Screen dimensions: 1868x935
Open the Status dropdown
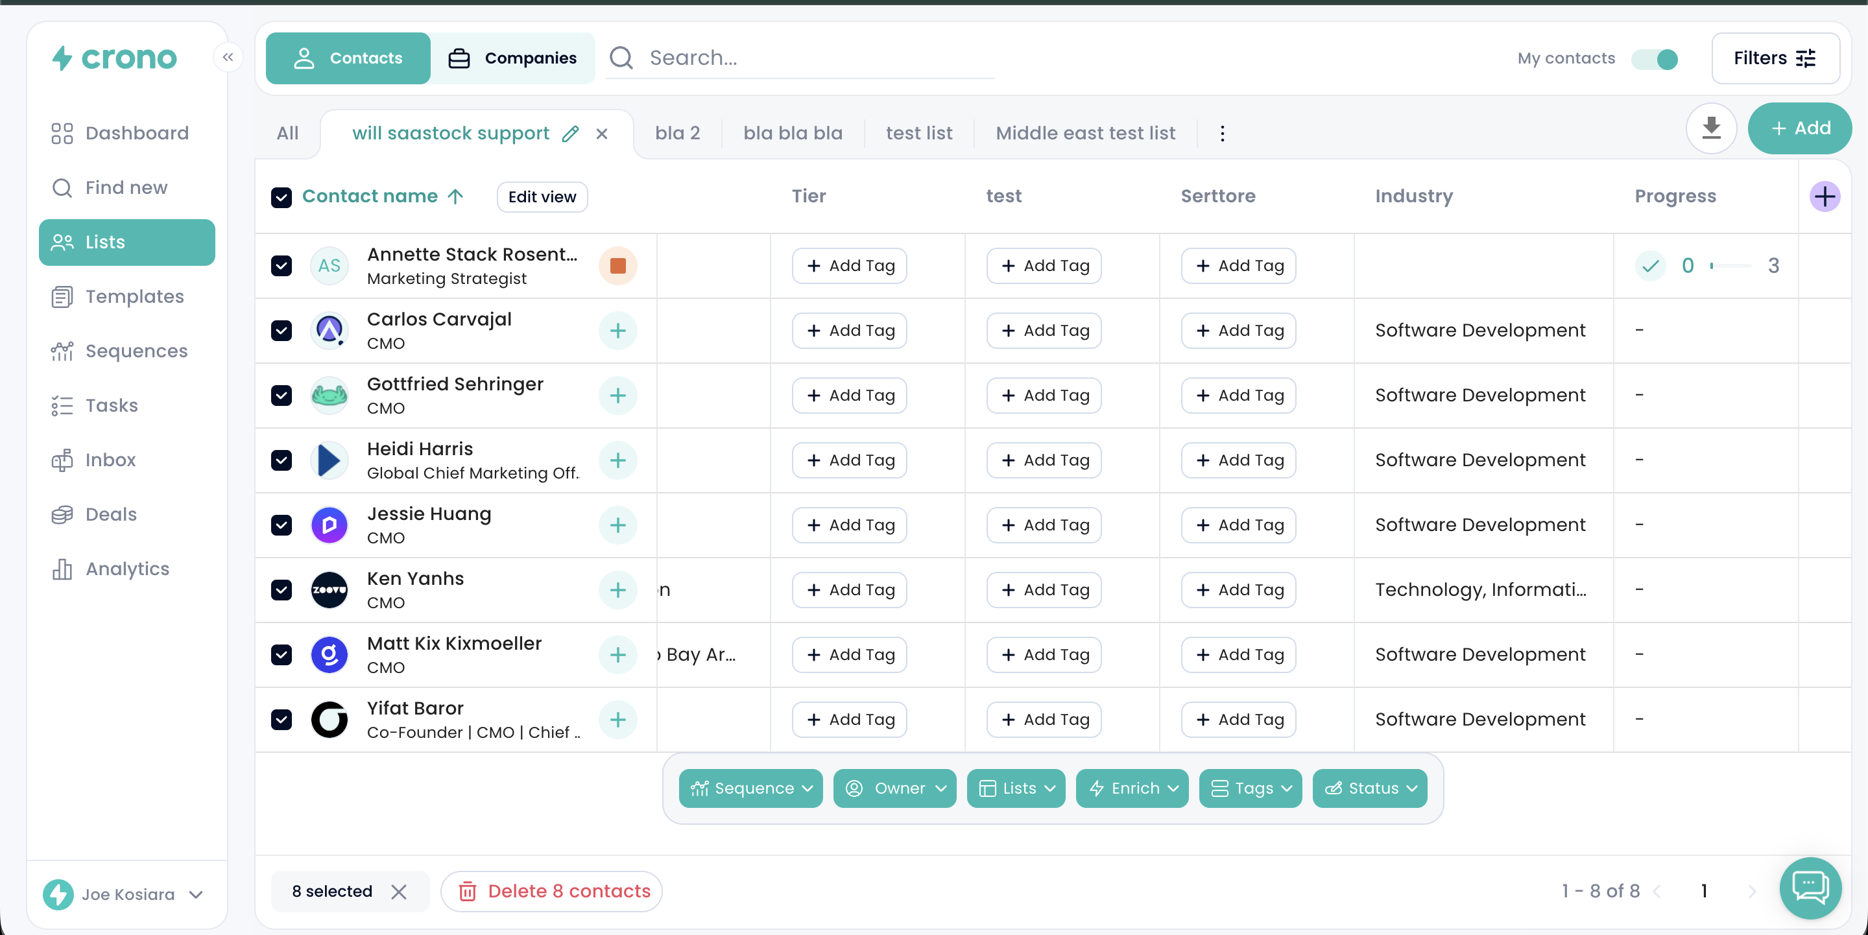tap(1370, 788)
